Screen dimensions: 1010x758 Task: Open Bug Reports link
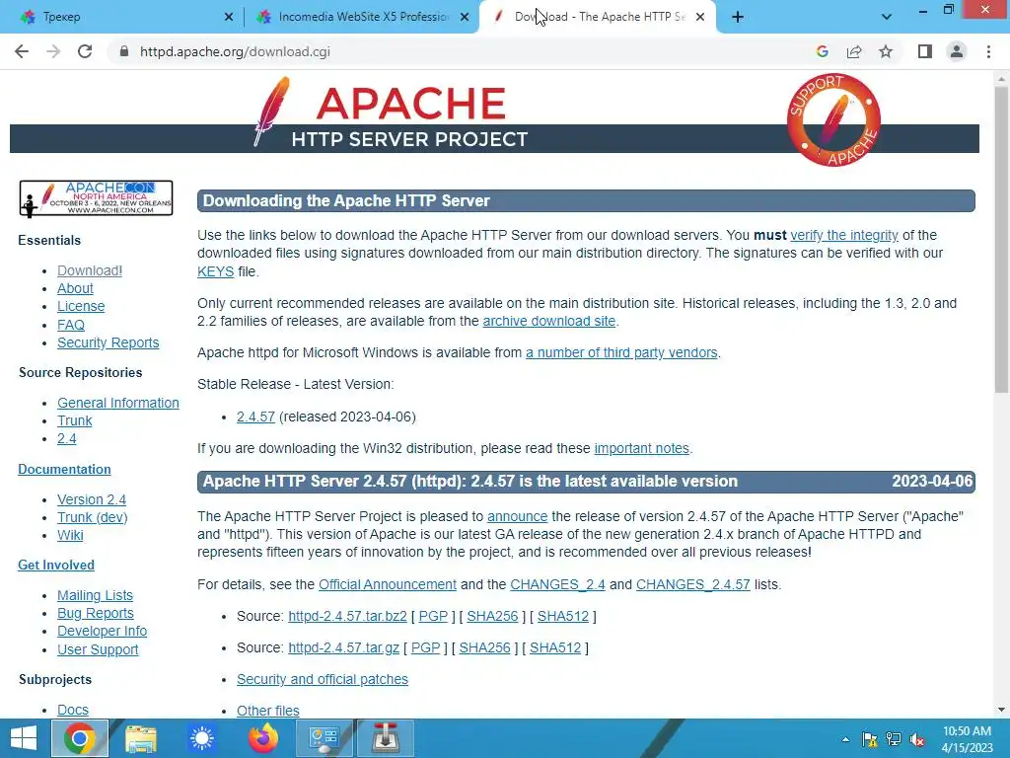coord(96,613)
